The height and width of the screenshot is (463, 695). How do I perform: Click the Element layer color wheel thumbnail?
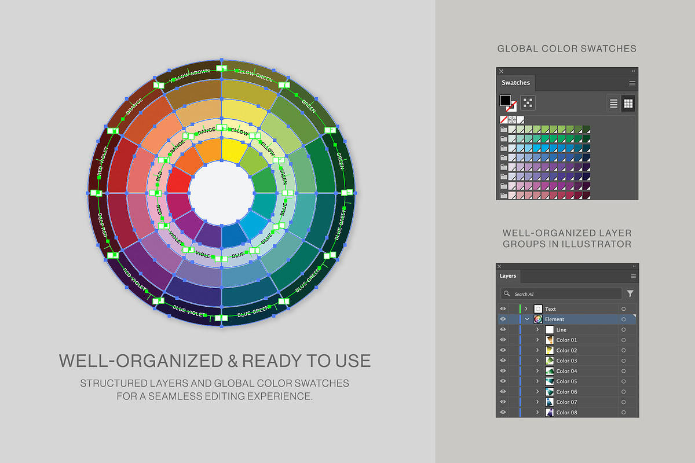538,319
